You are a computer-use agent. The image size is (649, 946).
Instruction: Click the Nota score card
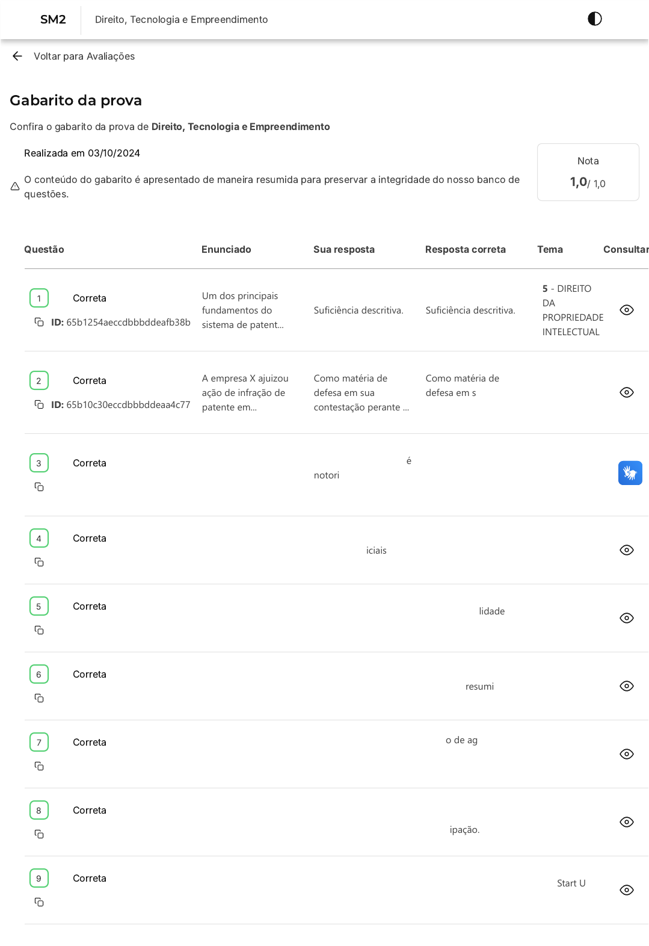(588, 172)
